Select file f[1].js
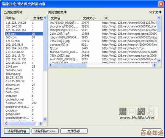 [103, 48]
